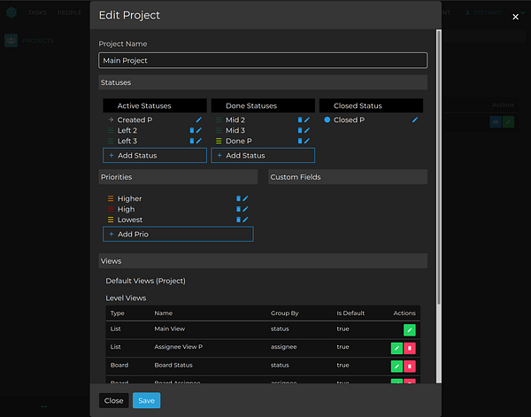The image size is (531, 417).
Task: Add a status under Done Statuses
Action: (x=263, y=156)
